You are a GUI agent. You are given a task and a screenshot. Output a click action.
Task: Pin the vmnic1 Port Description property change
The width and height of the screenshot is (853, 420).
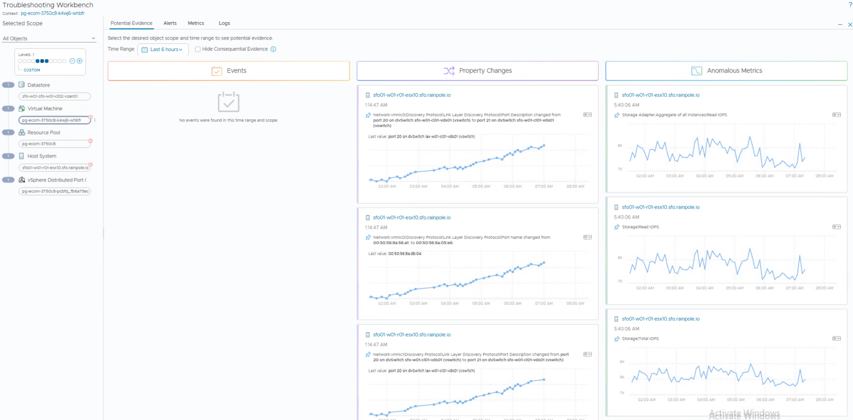(368, 355)
